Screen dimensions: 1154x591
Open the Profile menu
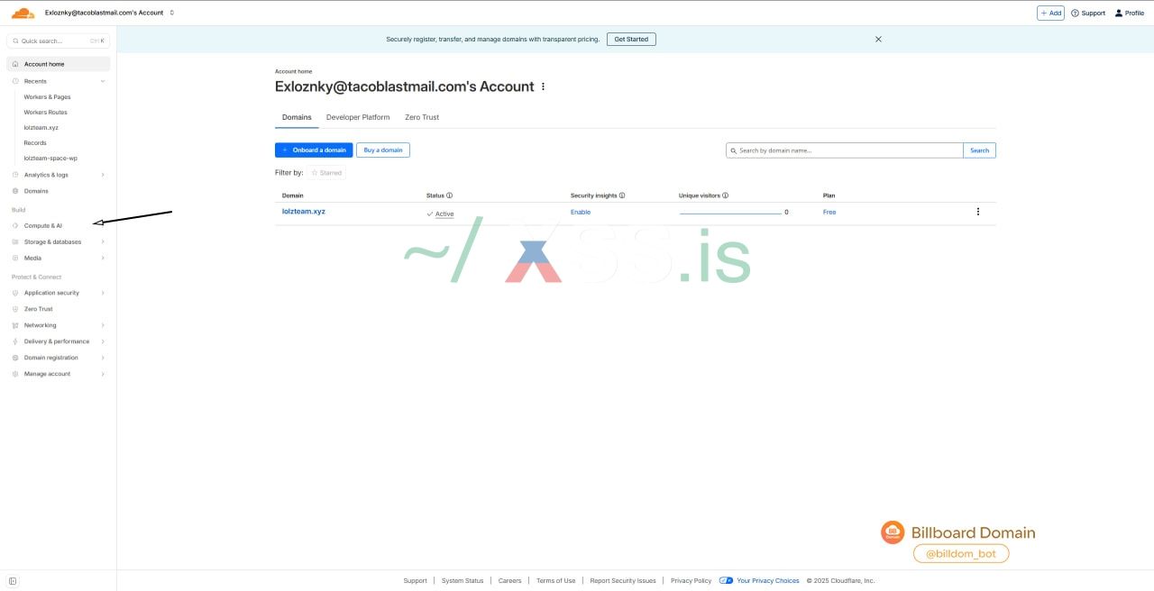click(x=1130, y=13)
